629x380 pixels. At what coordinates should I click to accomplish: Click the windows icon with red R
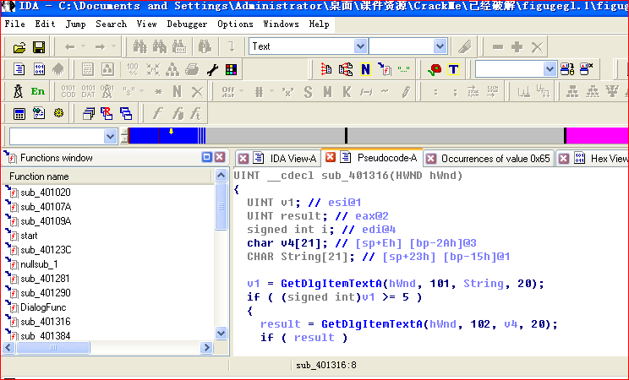click(x=107, y=113)
